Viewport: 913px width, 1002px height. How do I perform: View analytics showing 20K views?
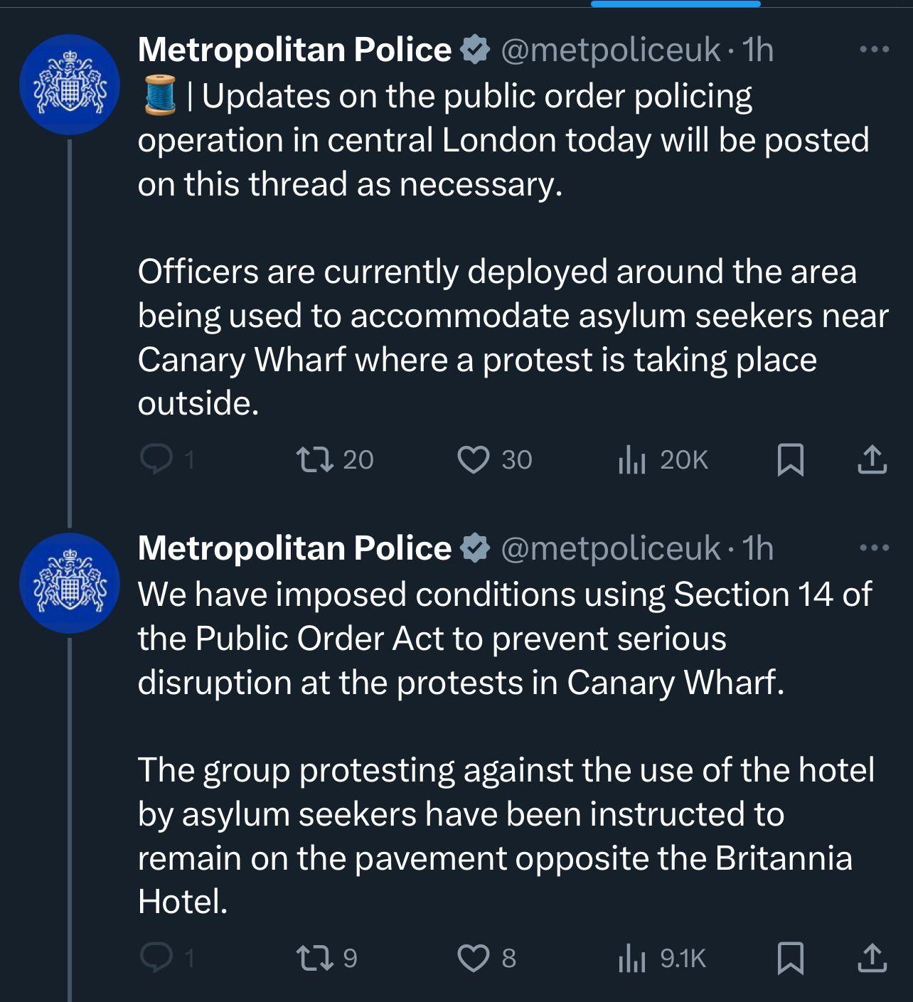631,459
